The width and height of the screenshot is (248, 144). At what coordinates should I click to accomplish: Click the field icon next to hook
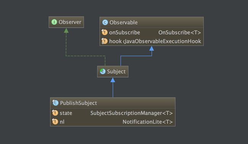pyautogui.click(x=105, y=41)
